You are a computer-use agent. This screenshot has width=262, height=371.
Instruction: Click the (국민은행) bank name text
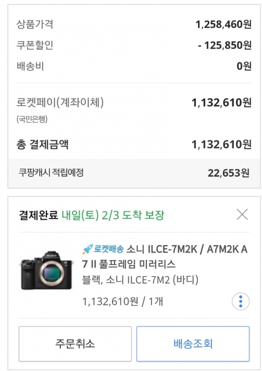coord(32,119)
